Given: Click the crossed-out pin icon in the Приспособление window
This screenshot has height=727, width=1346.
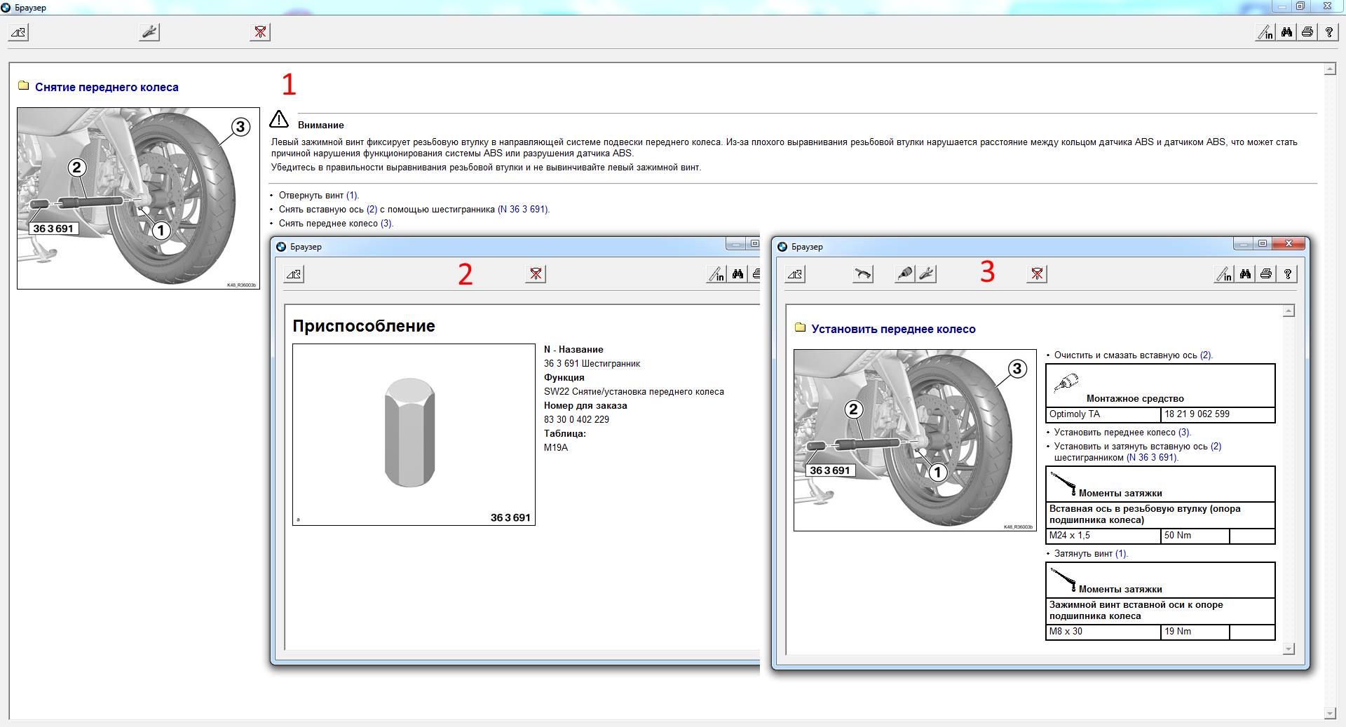Looking at the screenshot, I should [536, 274].
